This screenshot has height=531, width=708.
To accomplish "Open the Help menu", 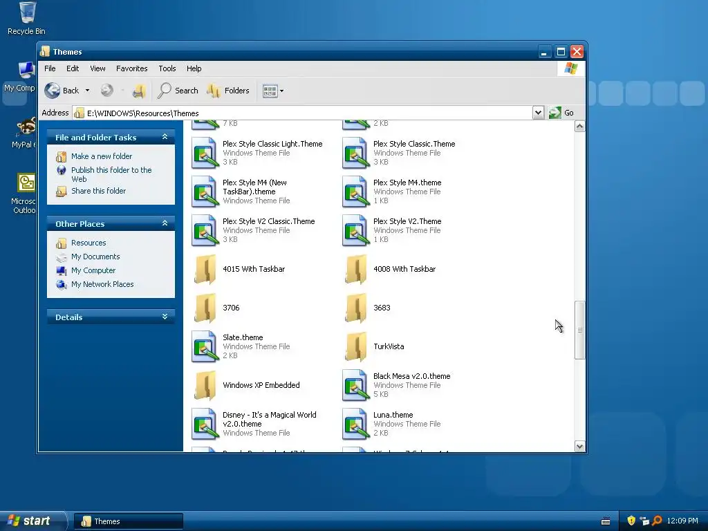I will point(194,68).
